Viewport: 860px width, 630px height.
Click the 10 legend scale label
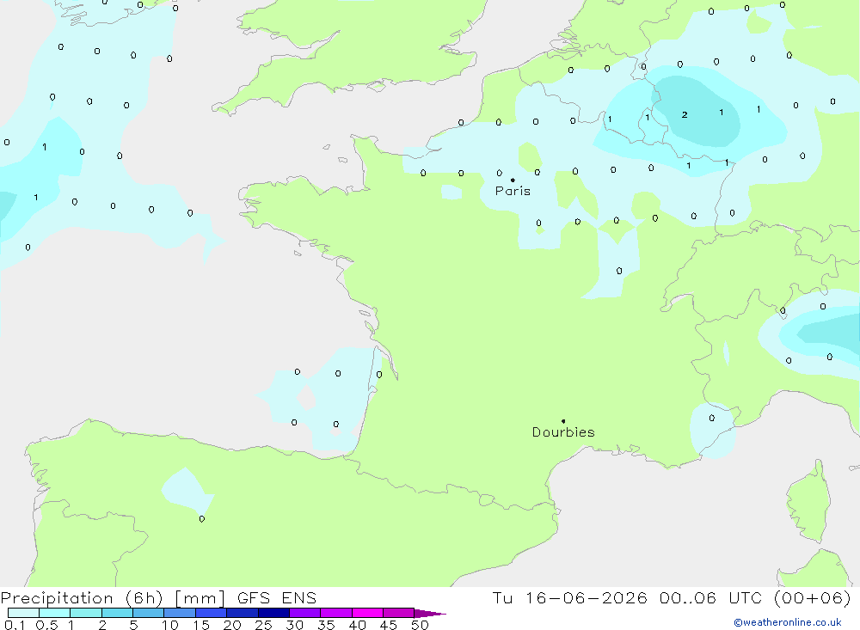point(170,625)
